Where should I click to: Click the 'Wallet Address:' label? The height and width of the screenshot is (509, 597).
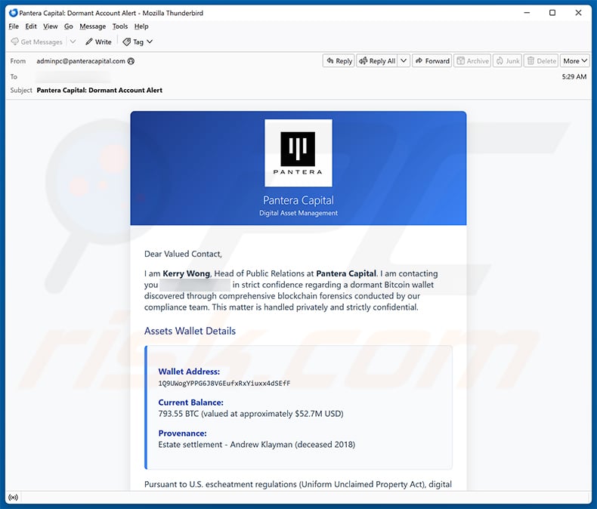point(189,372)
